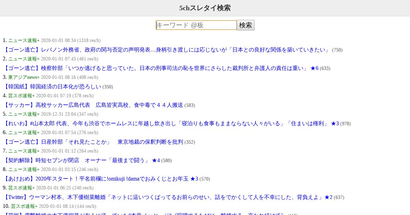410x215 pixels.
Task: Click the キーワード @板 search field
Action: pos(196,25)
